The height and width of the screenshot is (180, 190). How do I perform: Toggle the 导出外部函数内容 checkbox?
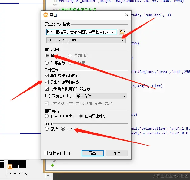[x=47, y=82]
